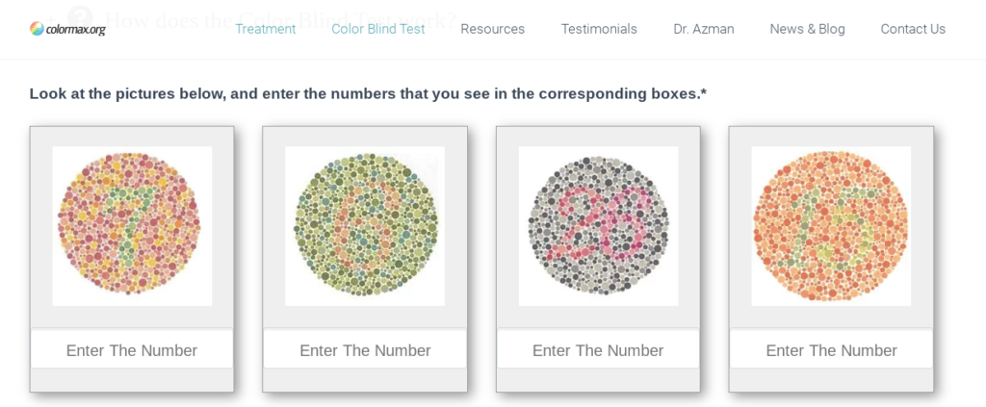Click the orange dotted test plate
The image size is (986, 407).
(831, 226)
